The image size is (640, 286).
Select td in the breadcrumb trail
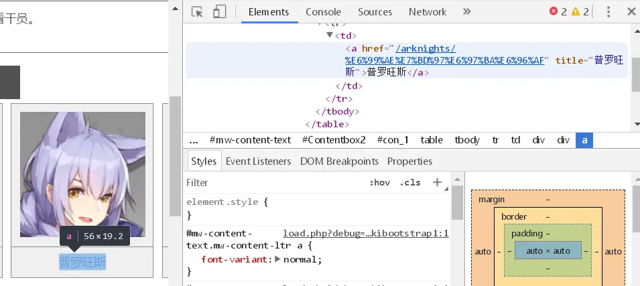coord(515,141)
